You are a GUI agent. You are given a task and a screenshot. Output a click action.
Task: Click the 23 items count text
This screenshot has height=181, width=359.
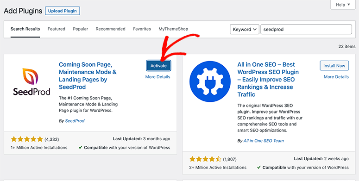pyautogui.click(x=347, y=46)
